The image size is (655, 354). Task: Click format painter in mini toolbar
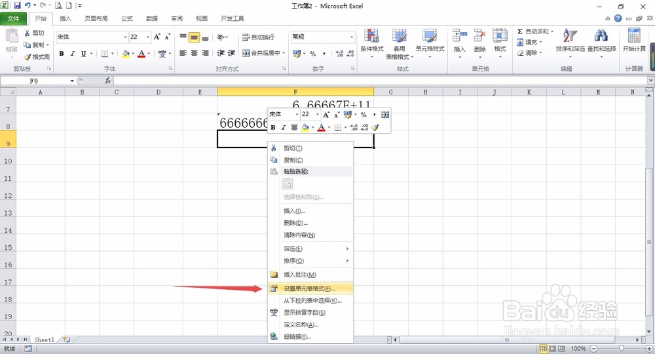pyautogui.click(x=375, y=127)
